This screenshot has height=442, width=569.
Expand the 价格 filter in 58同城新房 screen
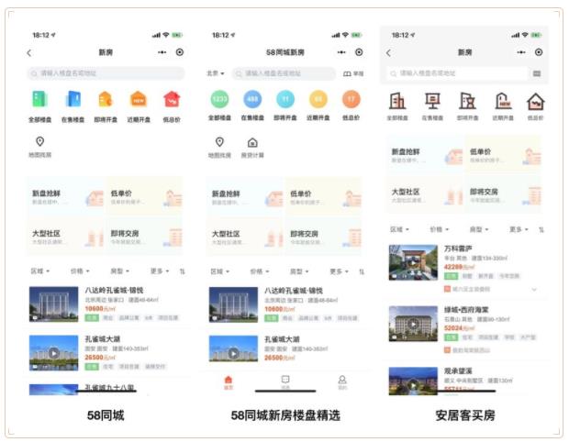[x=260, y=271]
